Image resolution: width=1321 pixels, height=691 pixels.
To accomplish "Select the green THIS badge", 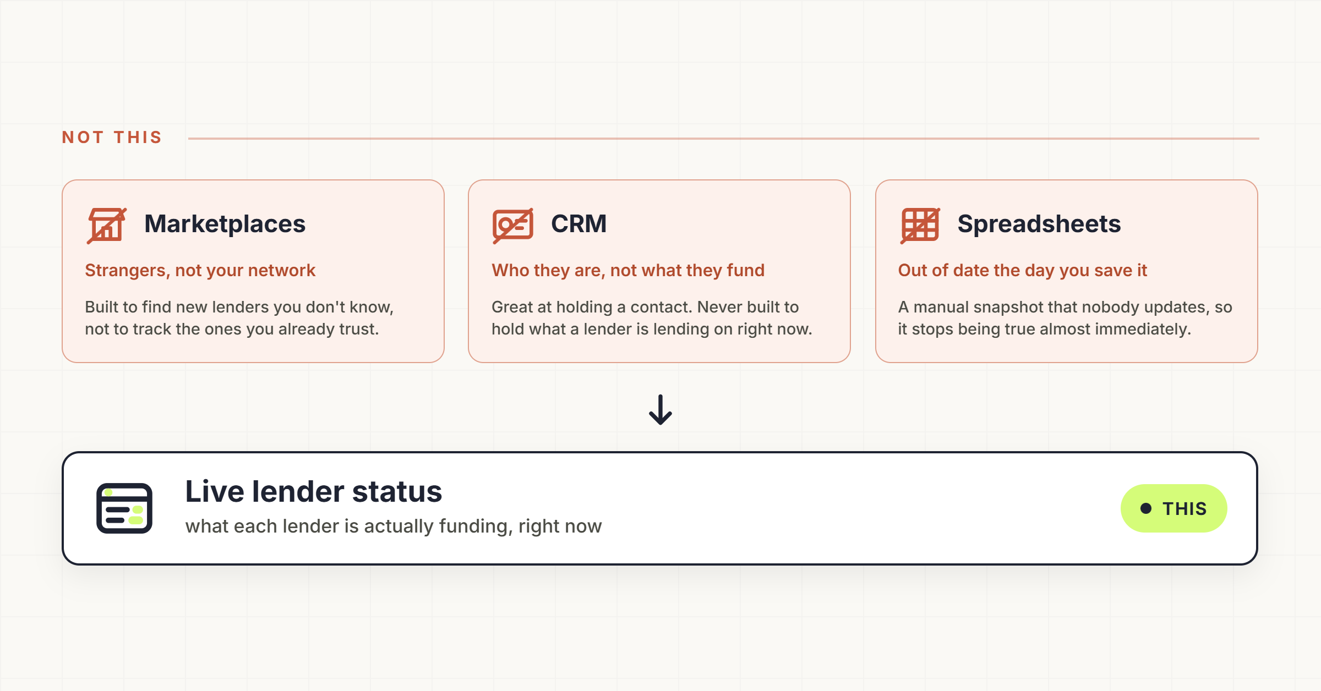I will (x=1173, y=508).
